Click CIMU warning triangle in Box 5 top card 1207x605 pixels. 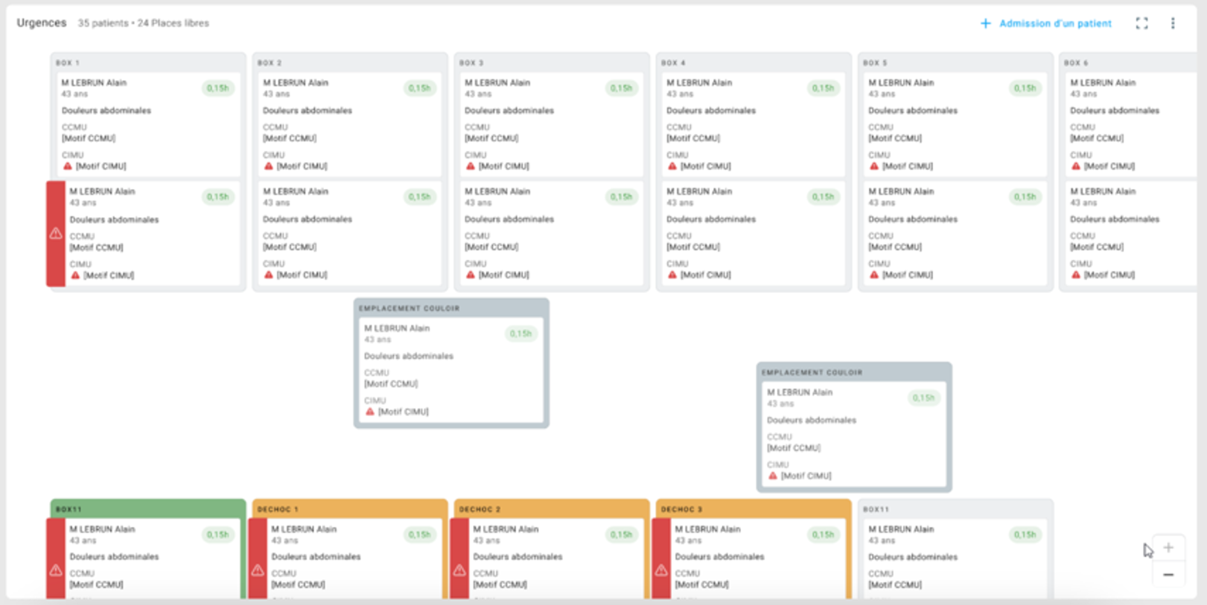[874, 166]
